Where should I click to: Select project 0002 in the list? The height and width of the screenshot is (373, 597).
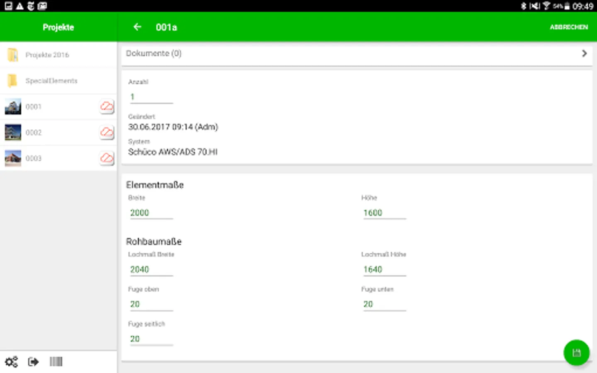click(x=58, y=132)
